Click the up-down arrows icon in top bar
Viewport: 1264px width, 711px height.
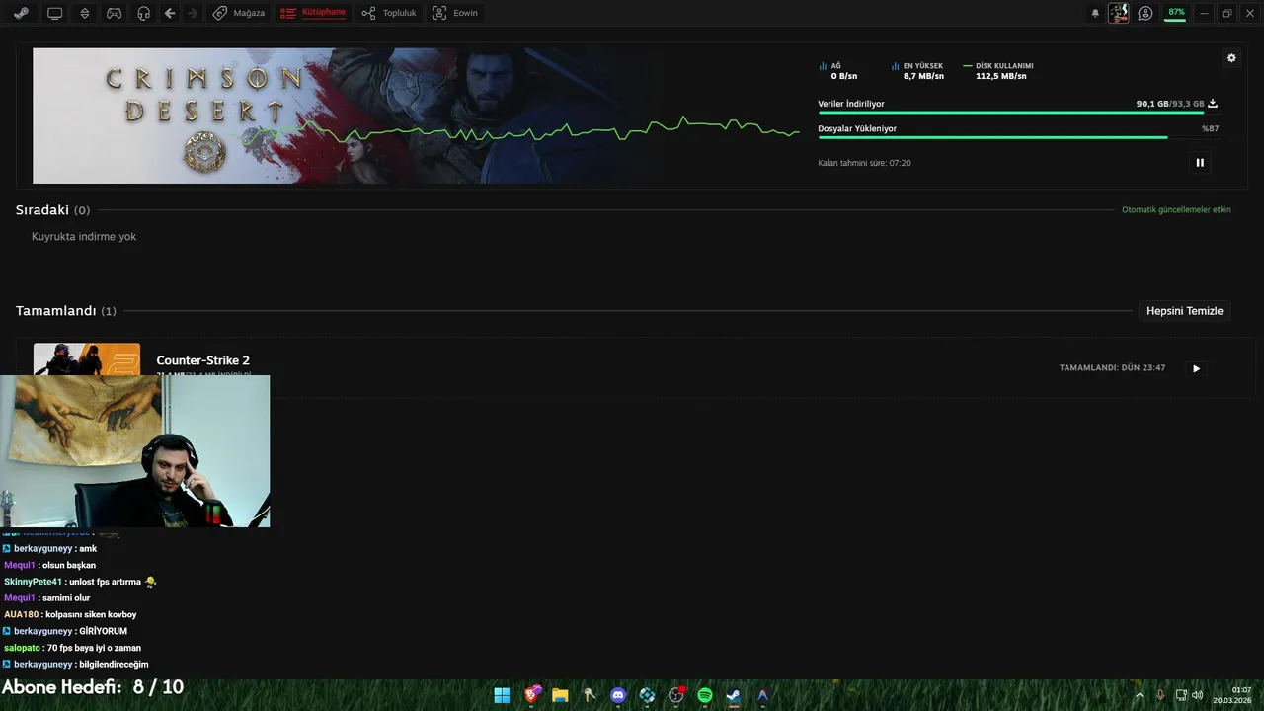click(85, 13)
